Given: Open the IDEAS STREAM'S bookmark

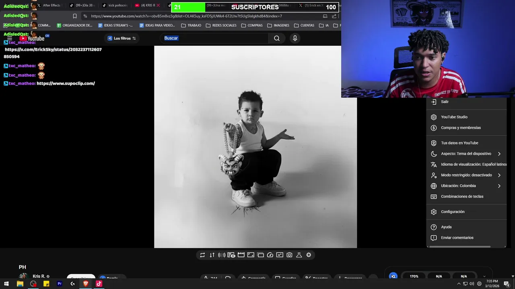Looking at the screenshot, I should [x=115, y=25].
